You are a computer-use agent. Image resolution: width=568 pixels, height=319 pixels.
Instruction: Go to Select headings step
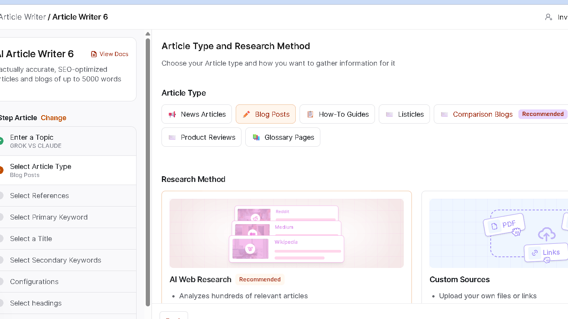point(68,303)
